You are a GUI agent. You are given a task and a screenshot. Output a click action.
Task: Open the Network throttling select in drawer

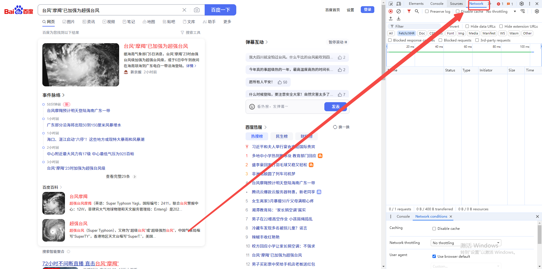466,243
